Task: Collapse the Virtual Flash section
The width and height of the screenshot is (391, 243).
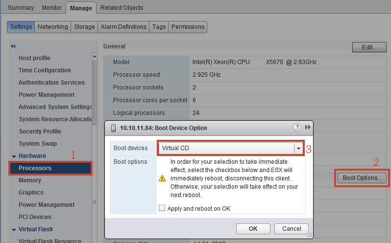Action: coord(13,229)
